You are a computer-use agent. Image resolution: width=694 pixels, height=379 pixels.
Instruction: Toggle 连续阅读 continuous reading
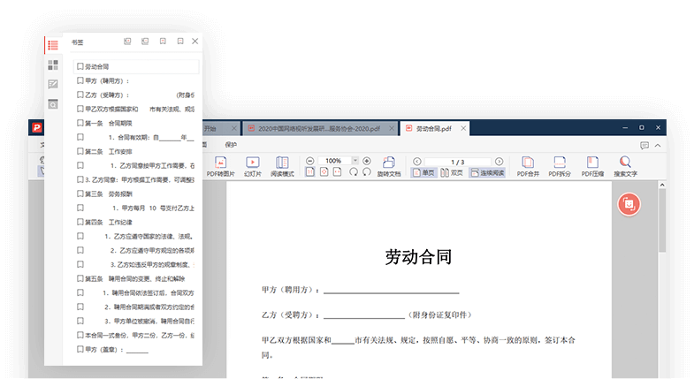pyautogui.click(x=486, y=173)
